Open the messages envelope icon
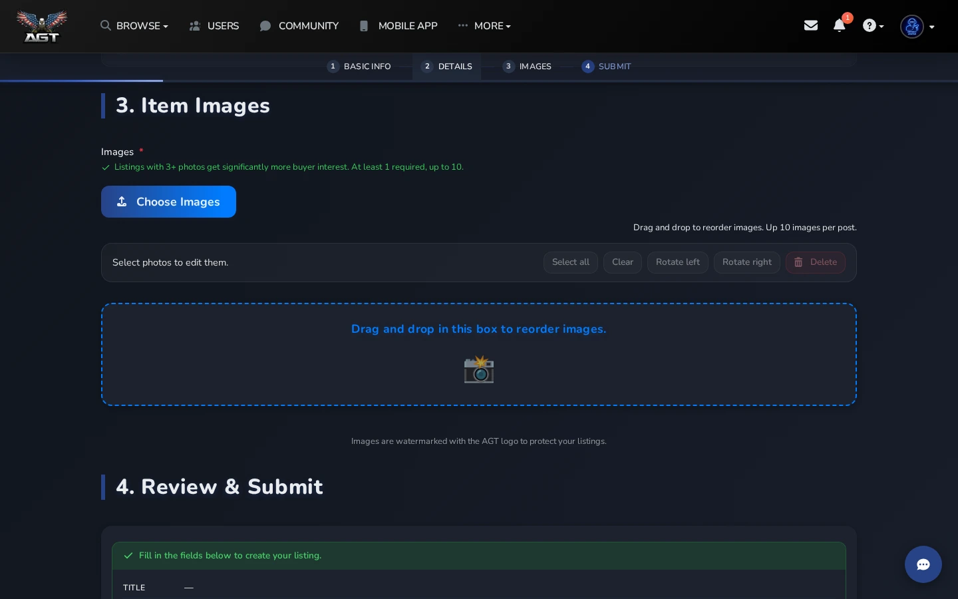Viewport: 958px width, 599px height. point(811,25)
